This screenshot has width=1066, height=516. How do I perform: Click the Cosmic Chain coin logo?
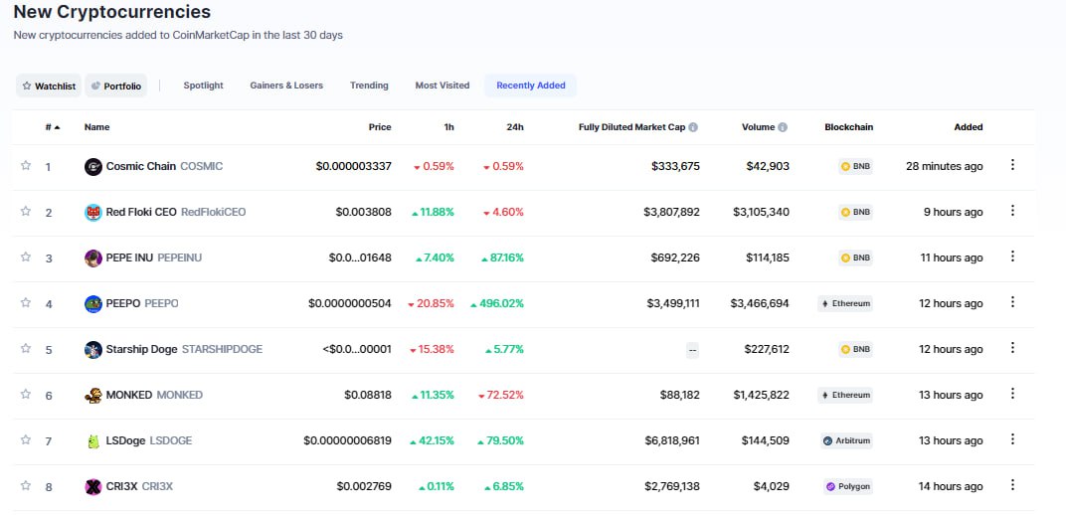click(93, 167)
